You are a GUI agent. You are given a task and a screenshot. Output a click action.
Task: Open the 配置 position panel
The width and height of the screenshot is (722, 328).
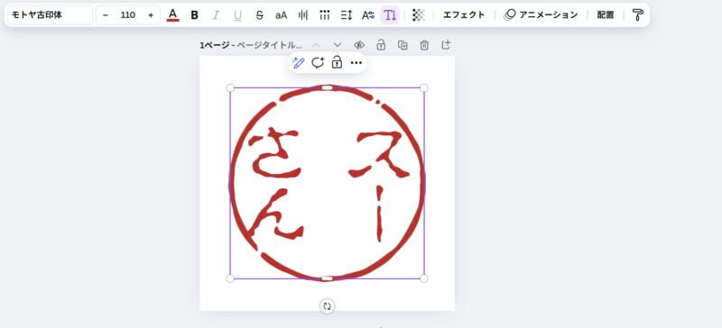coord(606,15)
